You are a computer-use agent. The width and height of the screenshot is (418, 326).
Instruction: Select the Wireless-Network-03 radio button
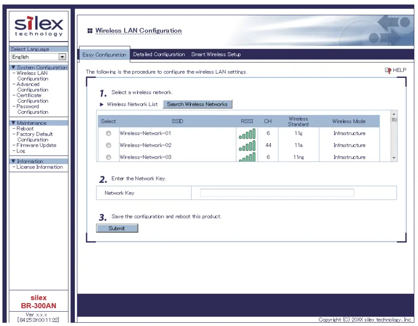pos(108,157)
